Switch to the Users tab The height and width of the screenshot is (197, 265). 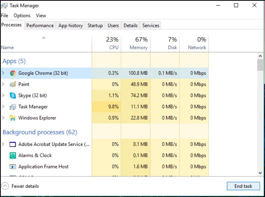[113, 26]
